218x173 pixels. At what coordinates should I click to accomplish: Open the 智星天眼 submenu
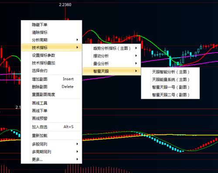112,71
